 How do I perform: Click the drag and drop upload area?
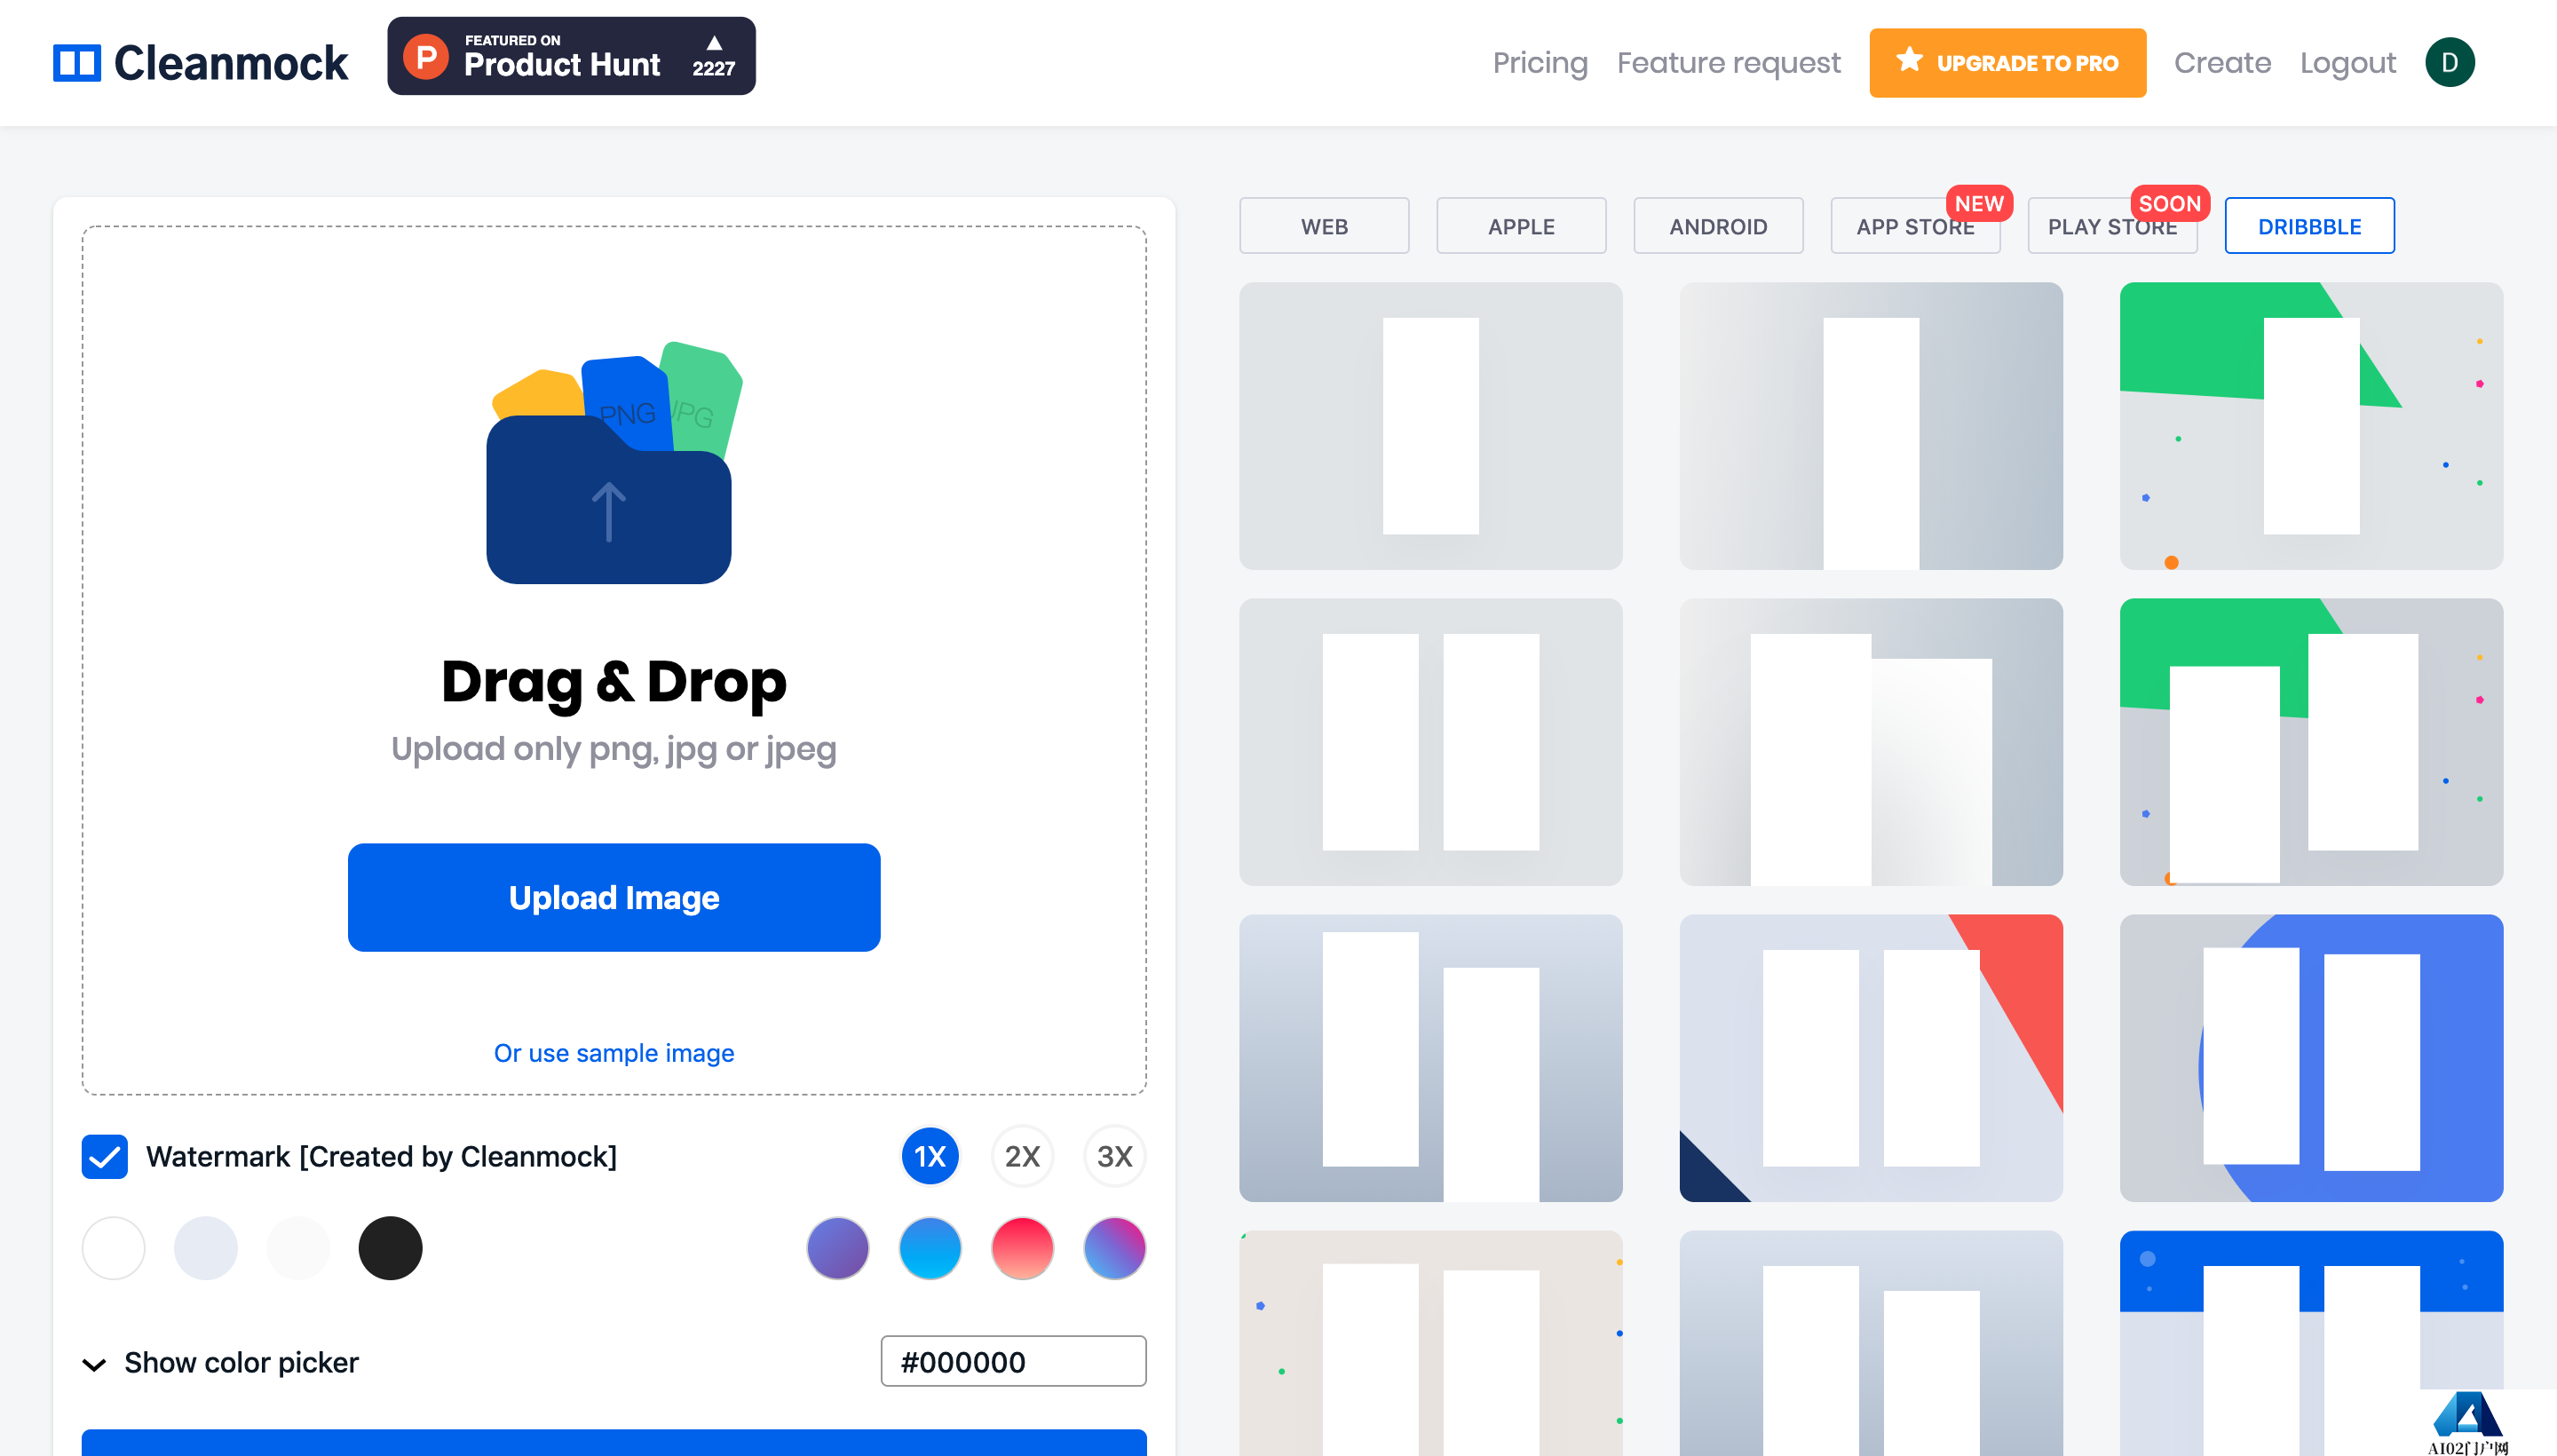coord(614,660)
